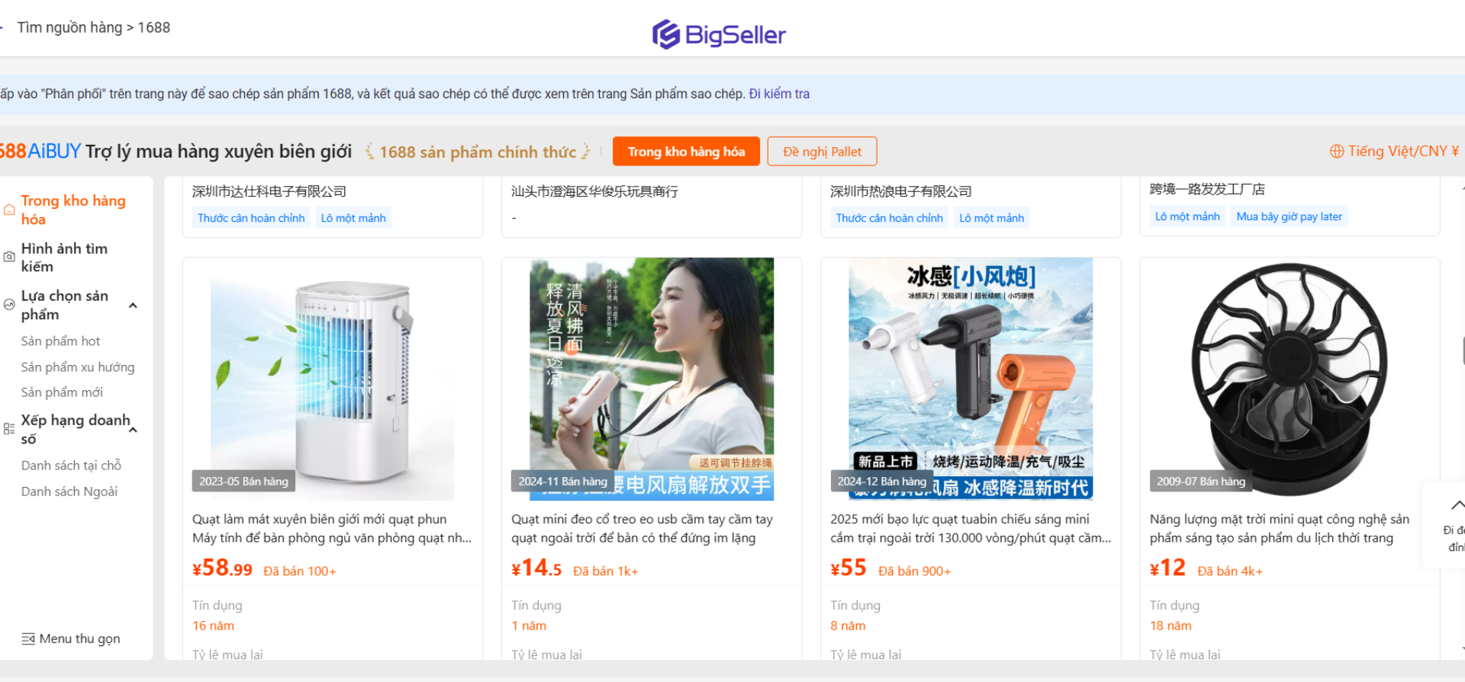
Task: Click the globe icon for Tiếng Việt/CNY
Action: (1337, 152)
